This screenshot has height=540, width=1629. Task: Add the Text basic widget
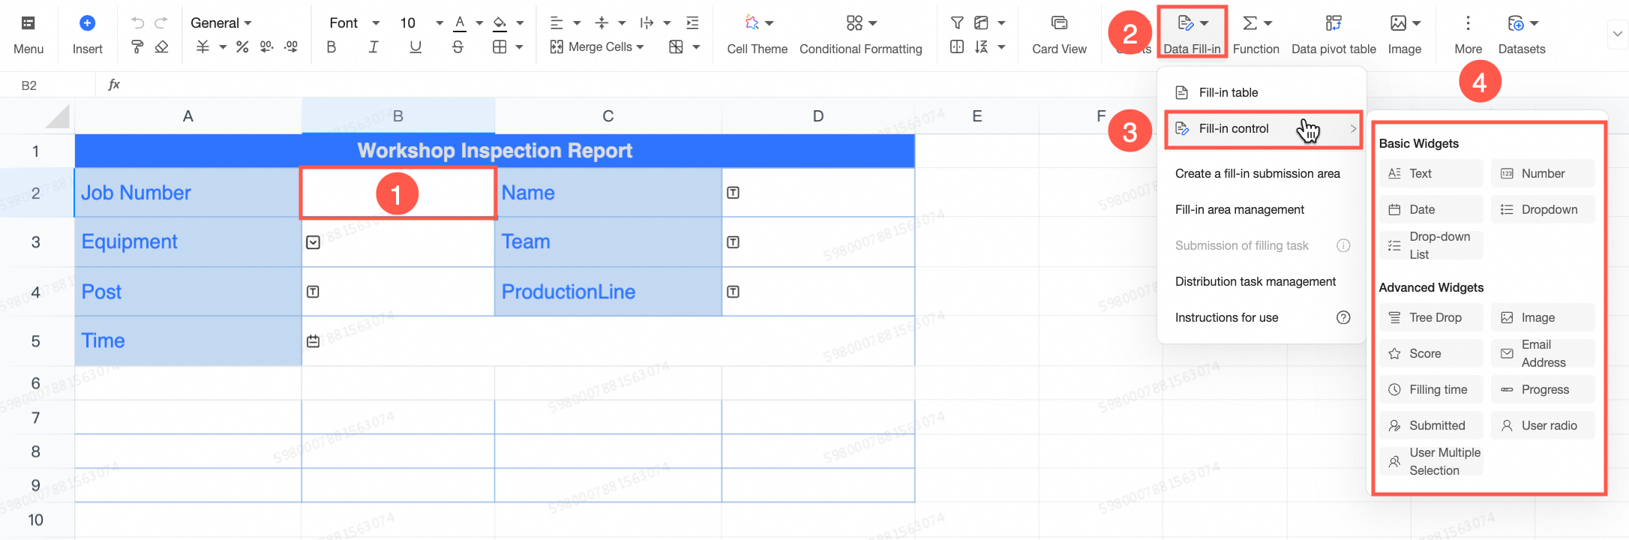(x=1431, y=173)
